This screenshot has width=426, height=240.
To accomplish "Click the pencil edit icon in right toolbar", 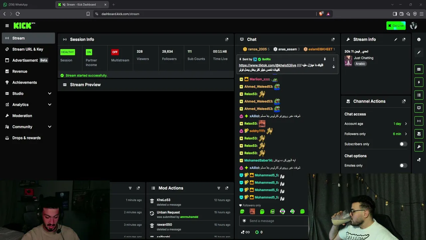I will pos(419,52).
